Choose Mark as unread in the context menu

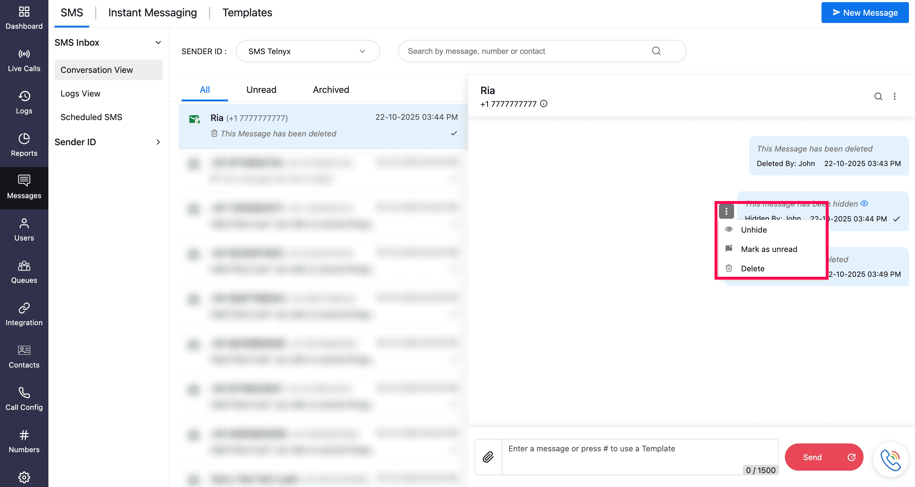769,249
